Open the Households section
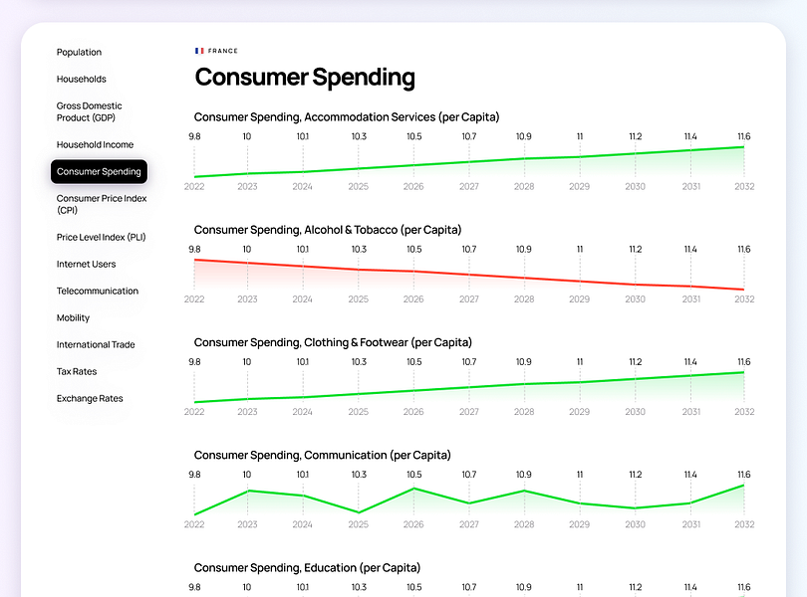Viewport: 807px width, 597px height. pos(82,79)
